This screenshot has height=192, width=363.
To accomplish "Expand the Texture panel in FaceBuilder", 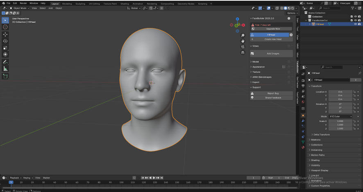I will click(256, 72).
